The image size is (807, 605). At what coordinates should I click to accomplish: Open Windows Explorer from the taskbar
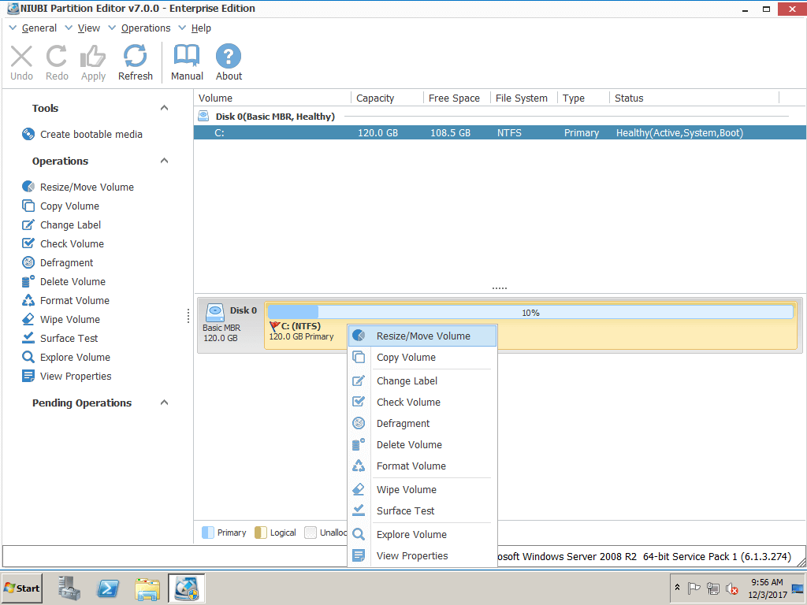pos(147,588)
